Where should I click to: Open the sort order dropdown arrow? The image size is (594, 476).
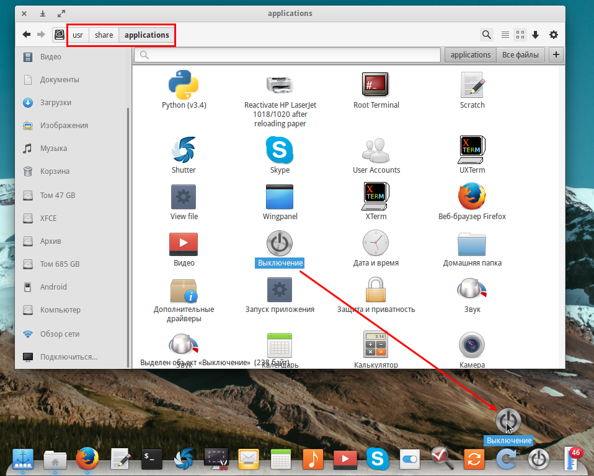coord(535,35)
